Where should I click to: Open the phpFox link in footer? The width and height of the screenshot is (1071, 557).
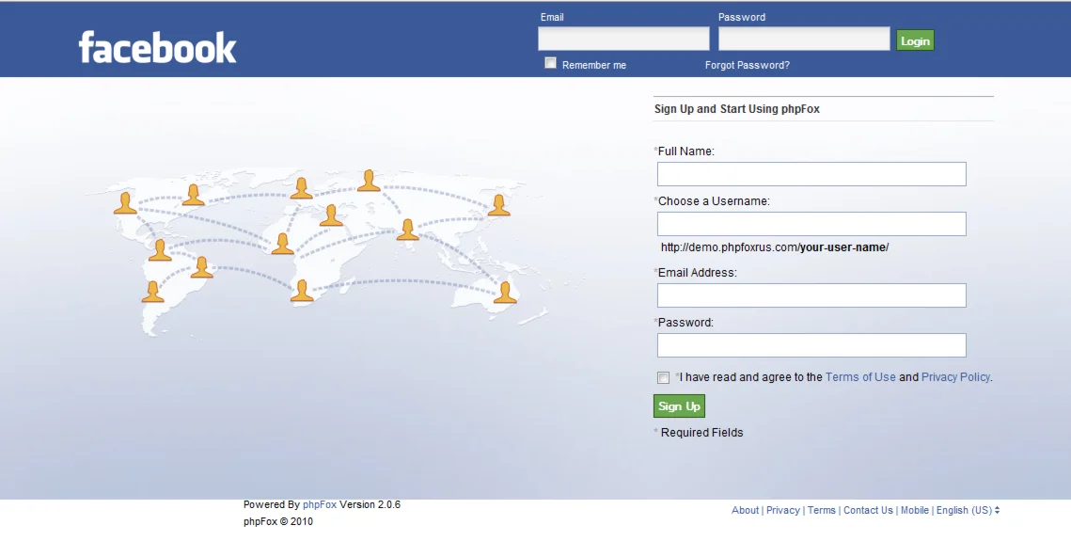pyautogui.click(x=320, y=504)
